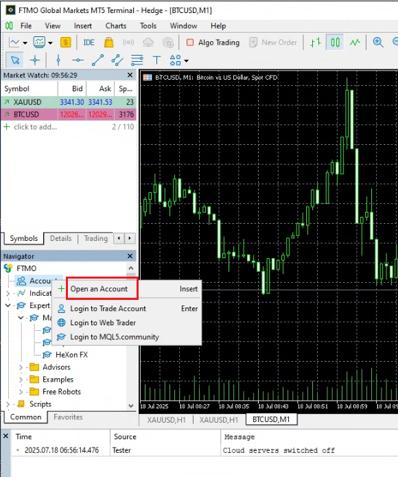
Task: Close the Market Watch panel
Action: coord(130,75)
